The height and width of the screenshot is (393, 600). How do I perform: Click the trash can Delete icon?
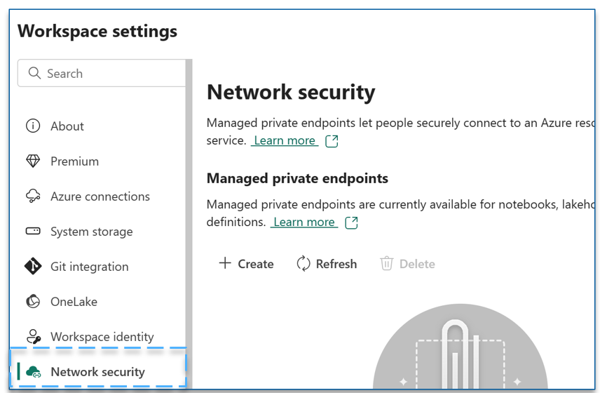pyautogui.click(x=386, y=264)
